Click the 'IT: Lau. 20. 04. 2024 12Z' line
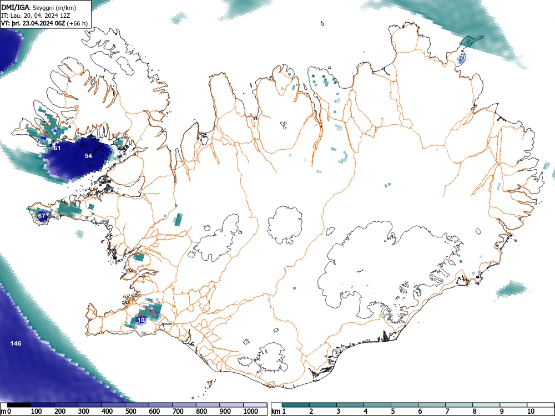The width and height of the screenshot is (555, 416). point(36,16)
